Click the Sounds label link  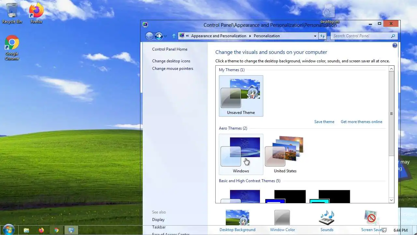(x=327, y=230)
